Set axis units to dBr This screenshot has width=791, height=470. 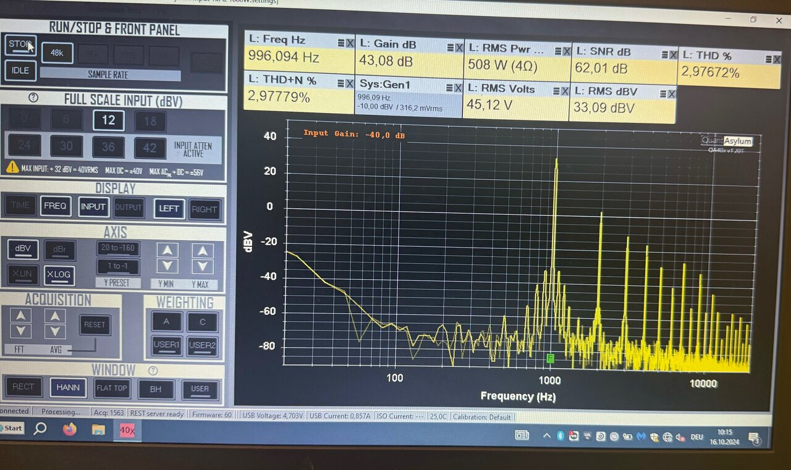pyautogui.click(x=60, y=250)
